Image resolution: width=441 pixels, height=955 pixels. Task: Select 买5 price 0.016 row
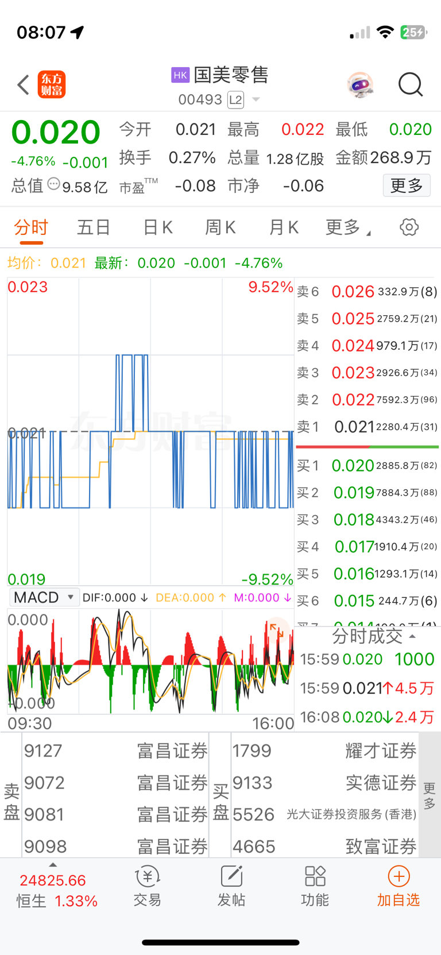(x=367, y=574)
